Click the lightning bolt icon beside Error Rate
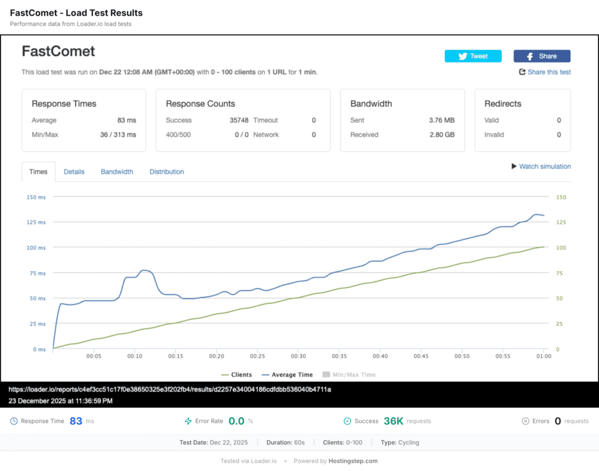Image resolution: width=599 pixels, height=471 pixels. point(188,421)
